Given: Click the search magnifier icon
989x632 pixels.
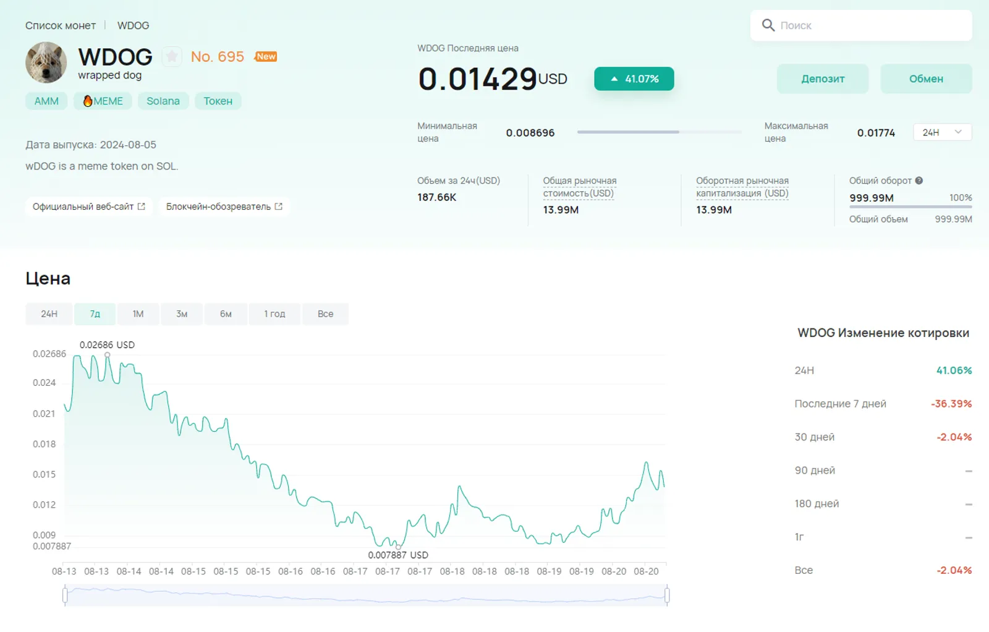Looking at the screenshot, I should [768, 25].
